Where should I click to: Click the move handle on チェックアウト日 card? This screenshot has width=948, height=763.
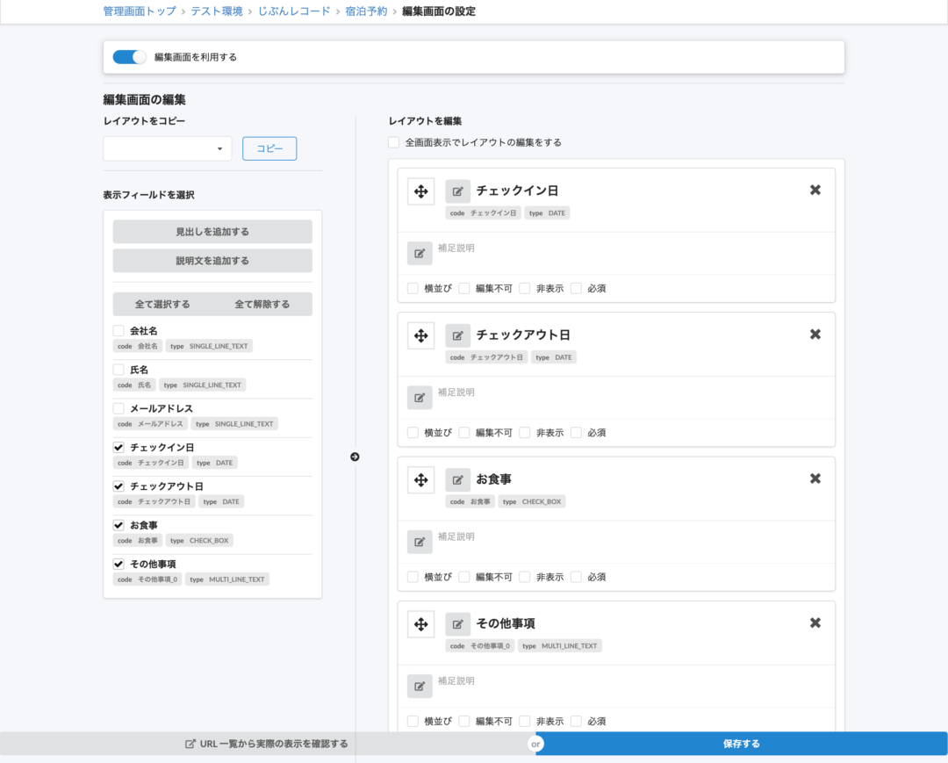click(x=420, y=335)
